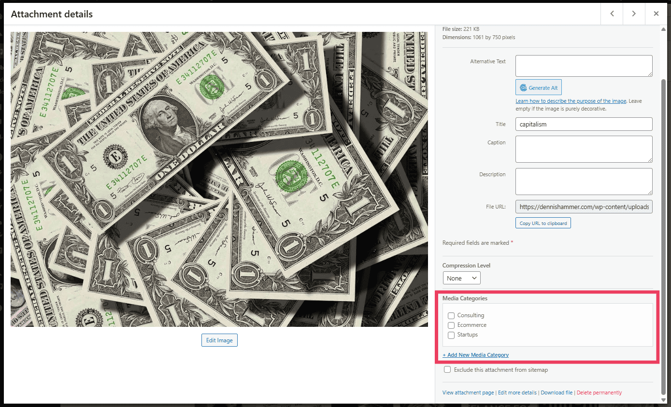Click the Title field containing capitalism
The height and width of the screenshot is (407, 671).
point(584,124)
